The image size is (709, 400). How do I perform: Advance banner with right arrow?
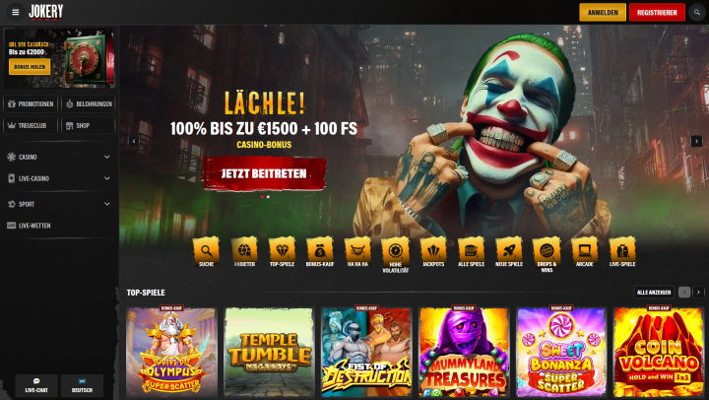pyautogui.click(x=696, y=141)
